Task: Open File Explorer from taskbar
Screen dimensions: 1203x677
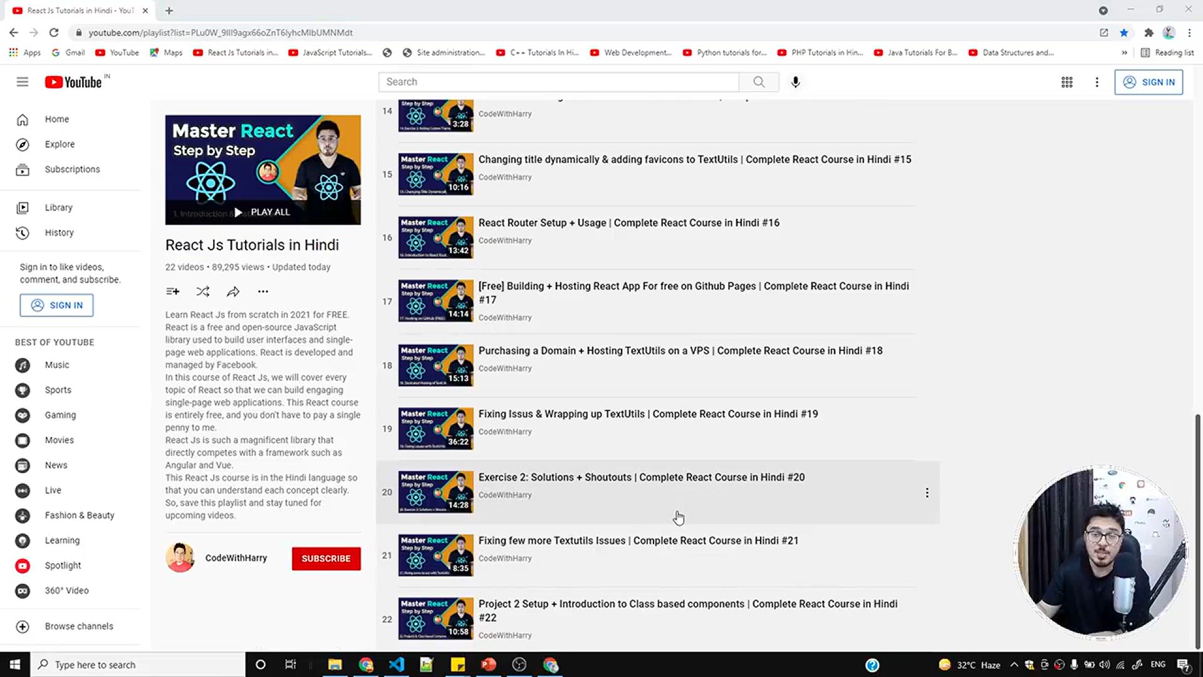Action: tap(335, 664)
